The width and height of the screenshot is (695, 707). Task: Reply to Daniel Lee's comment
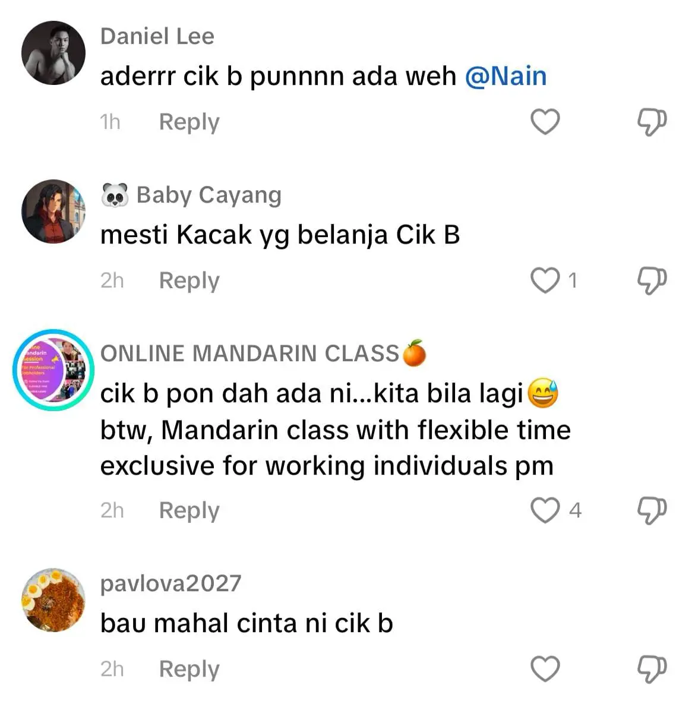coord(189,122)
